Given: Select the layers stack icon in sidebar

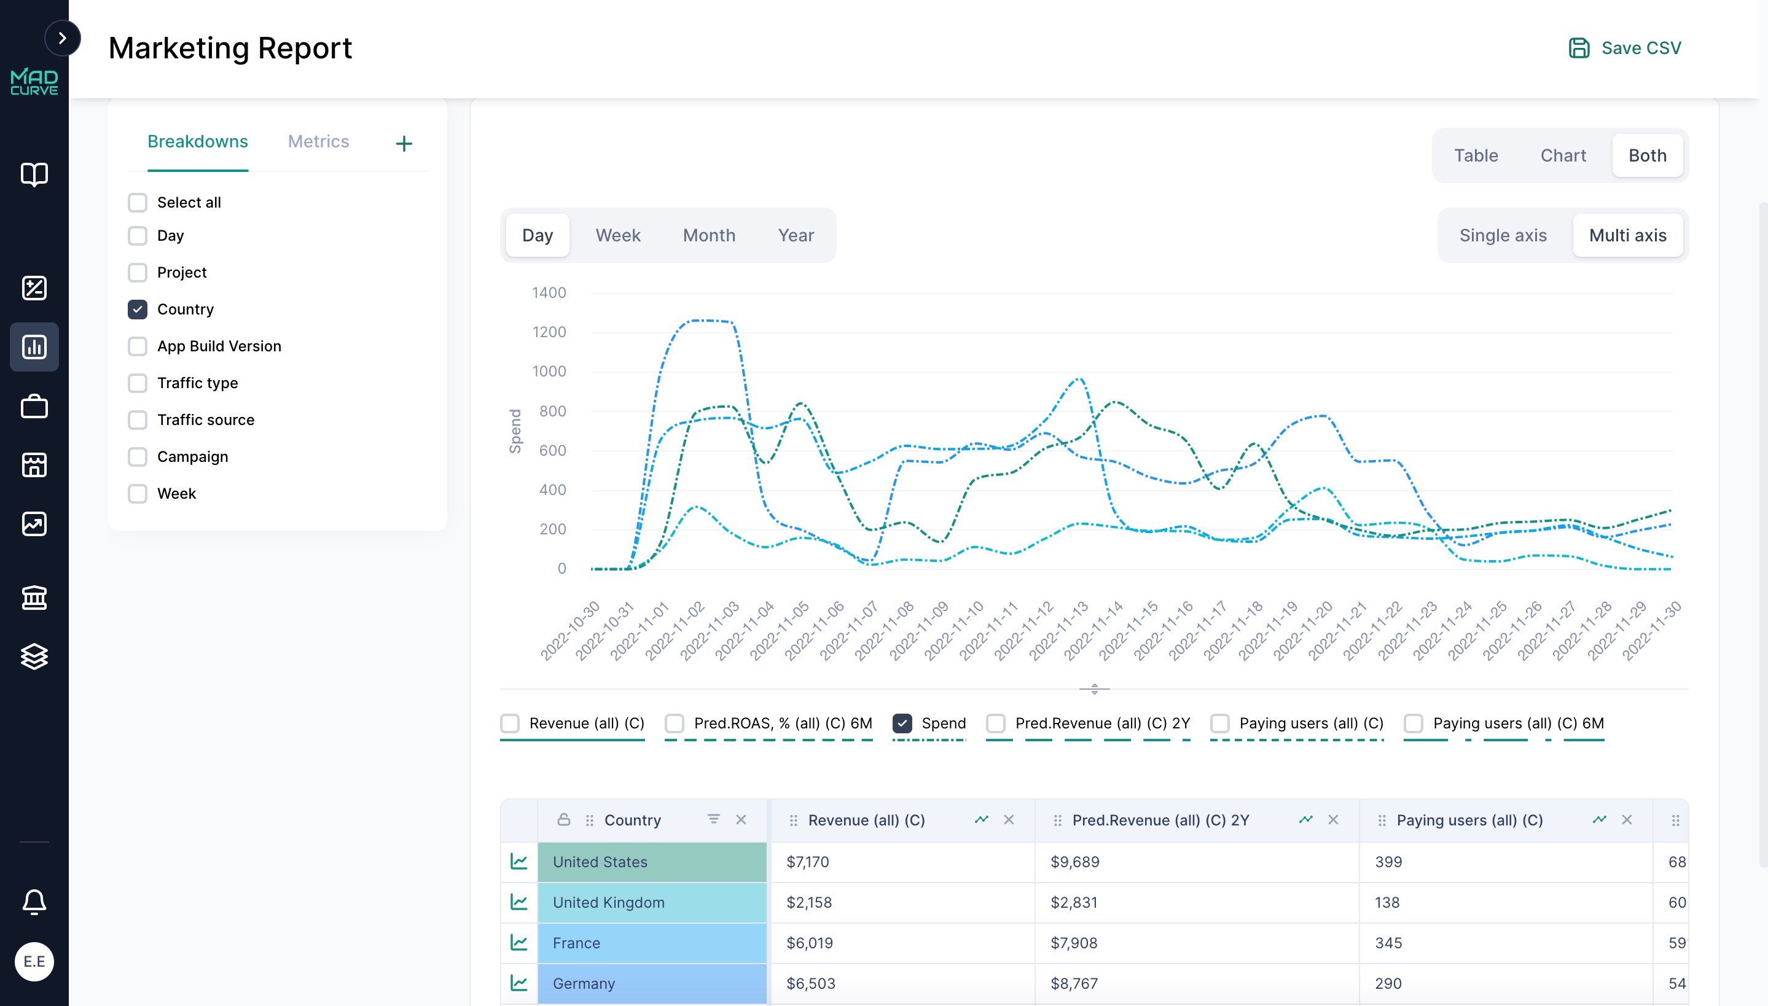Looking at the screenshot, I should point(34,657).
